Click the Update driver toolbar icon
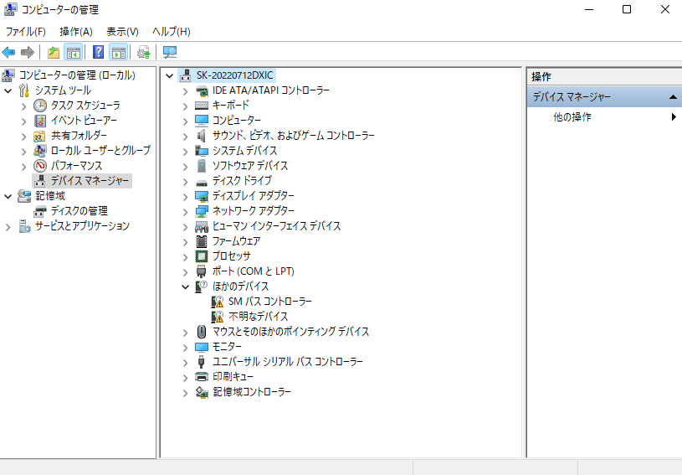 point(144,53)
